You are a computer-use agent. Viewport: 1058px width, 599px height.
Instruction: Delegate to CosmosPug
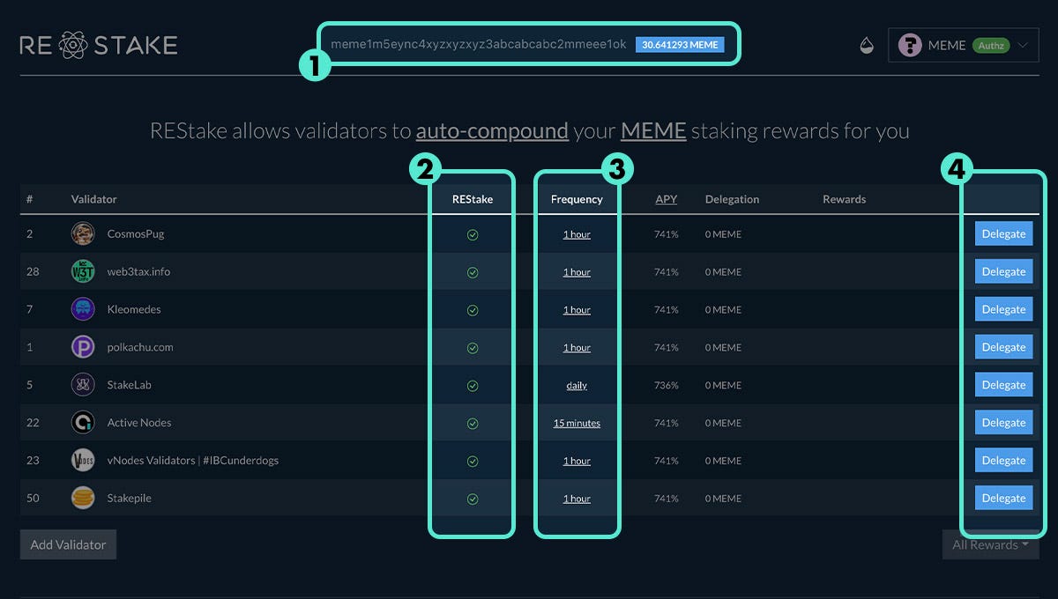pyautogui.click(x=1003, y=233)
